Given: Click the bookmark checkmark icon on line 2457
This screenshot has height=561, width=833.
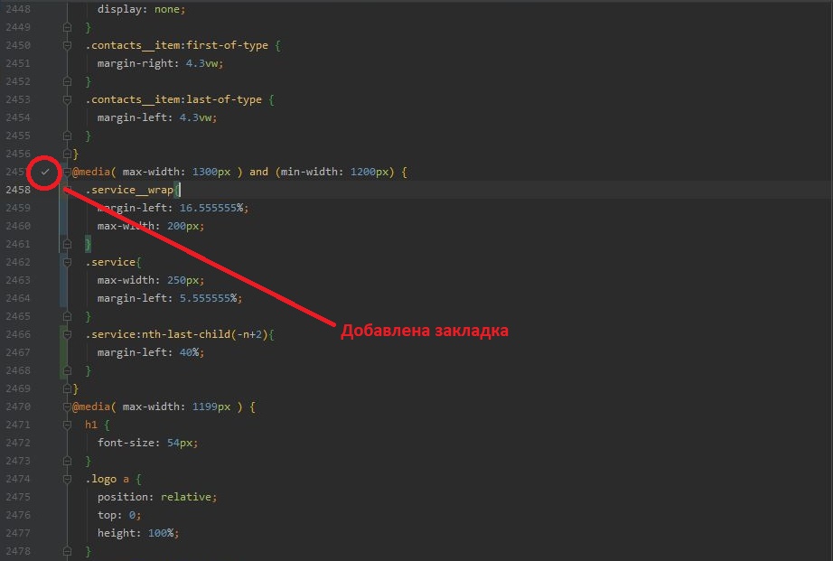Looking at the screenshot, I should (x=45, y=172).
